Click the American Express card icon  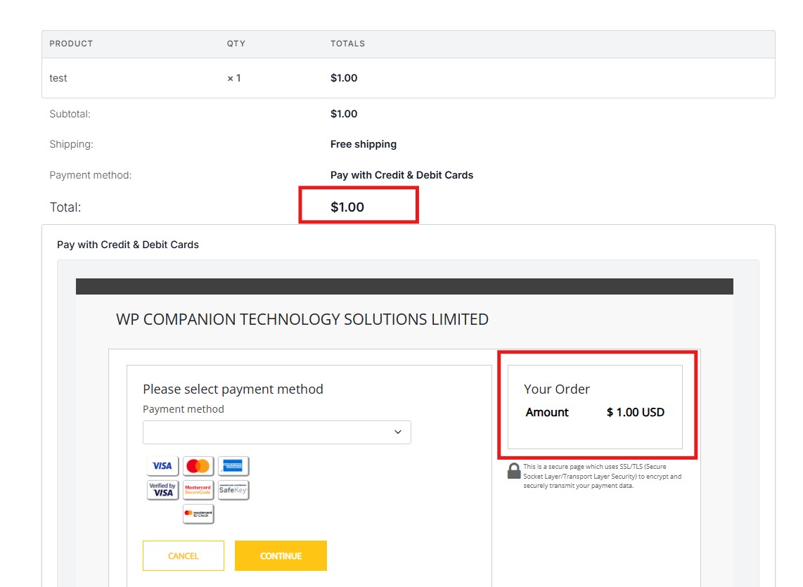pyautogui.click(x=233, y=465)
